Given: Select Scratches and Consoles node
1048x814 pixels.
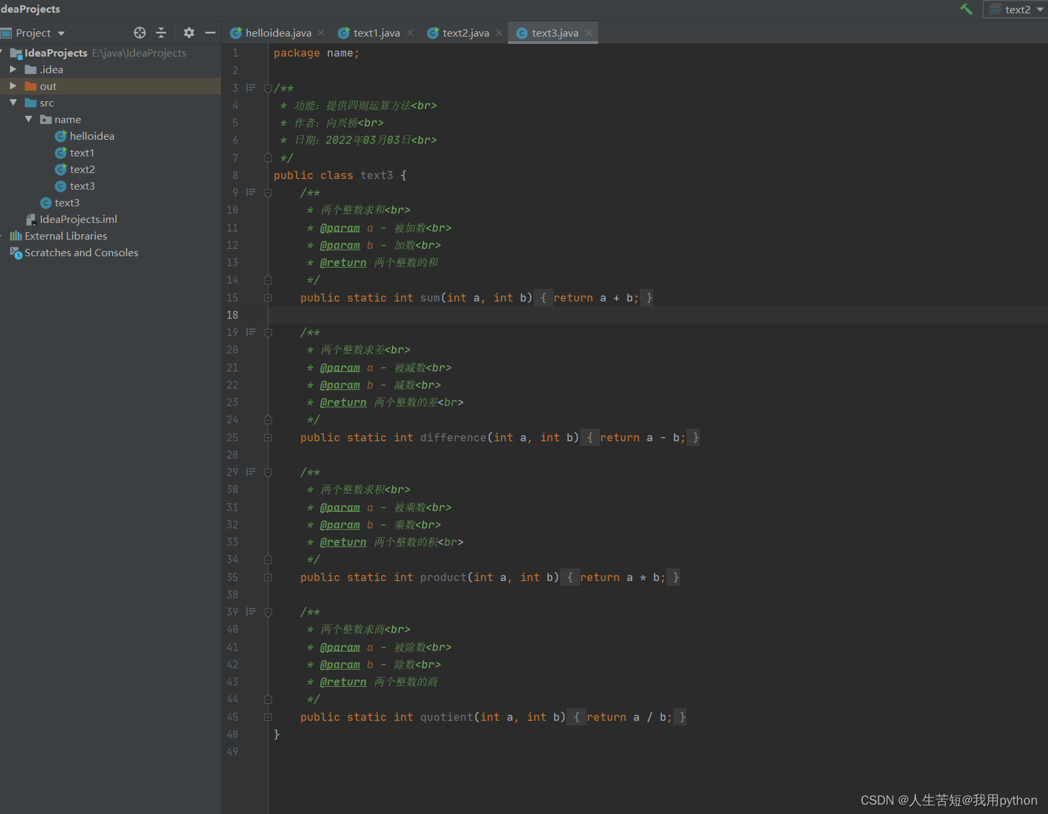Looking at the screenshot, I should click(74, 252).
